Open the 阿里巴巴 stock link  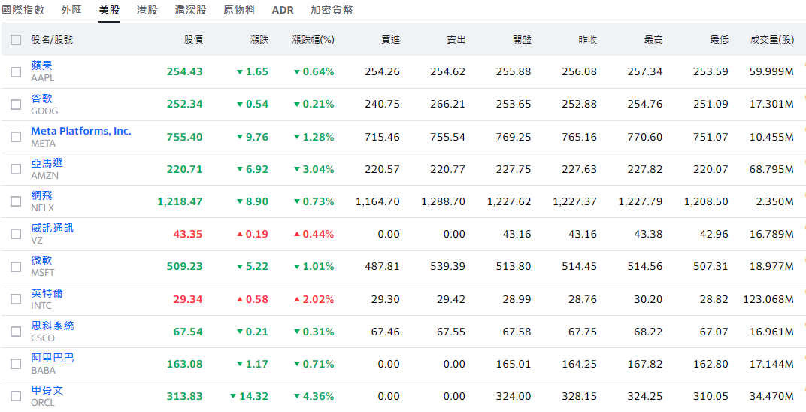[x=53, y=358]
